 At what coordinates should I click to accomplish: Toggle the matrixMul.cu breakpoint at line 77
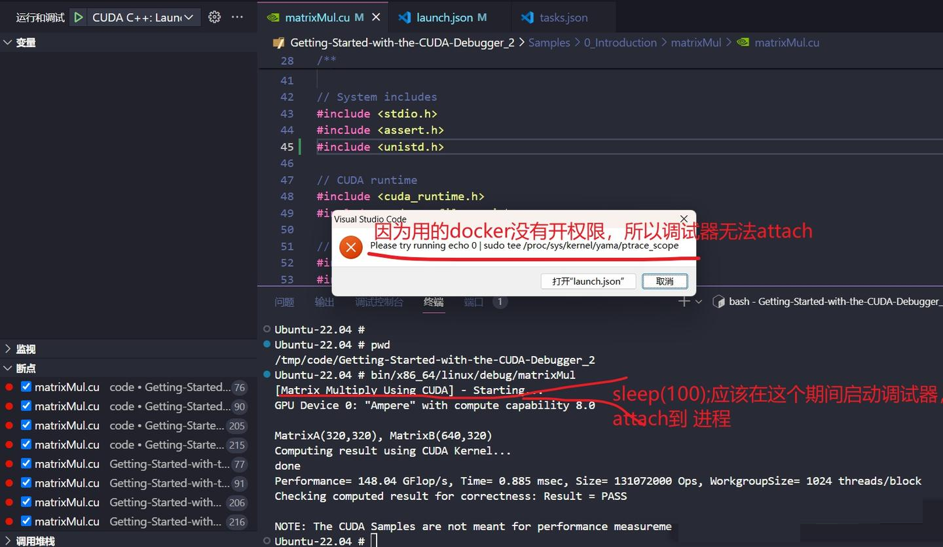coord(26,463)
